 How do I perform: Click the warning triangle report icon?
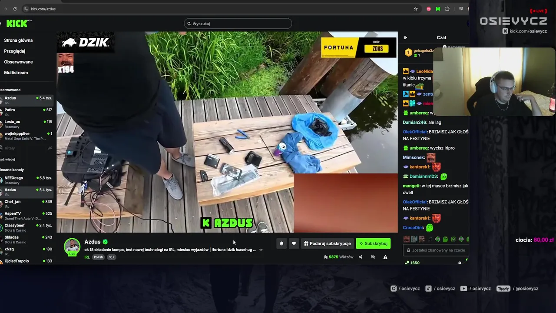[385, 257]
